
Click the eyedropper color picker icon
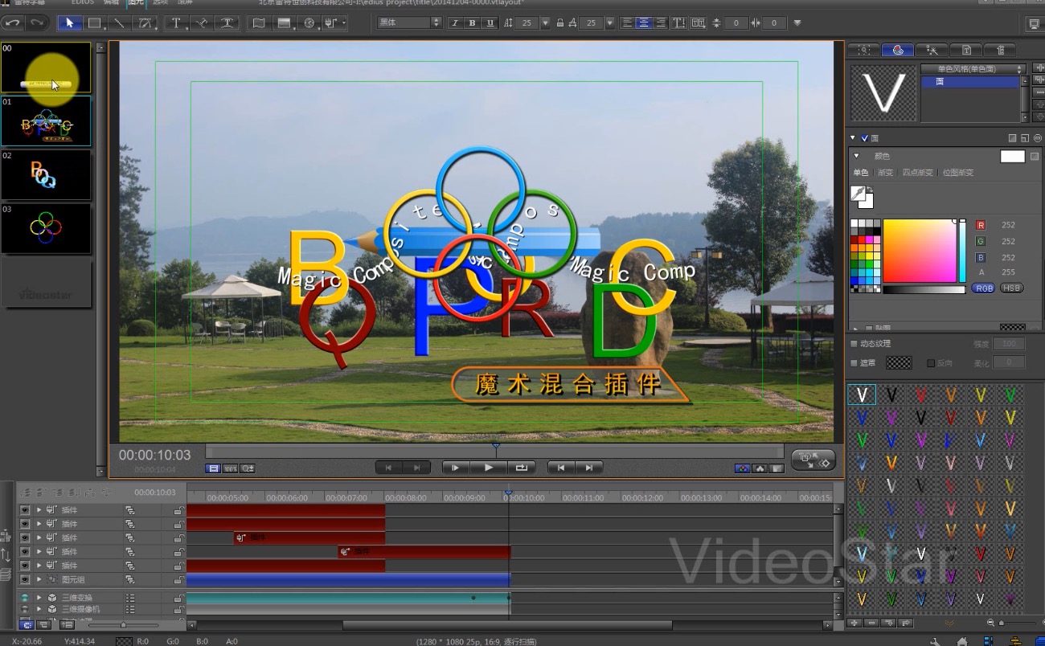pos(859,194)
